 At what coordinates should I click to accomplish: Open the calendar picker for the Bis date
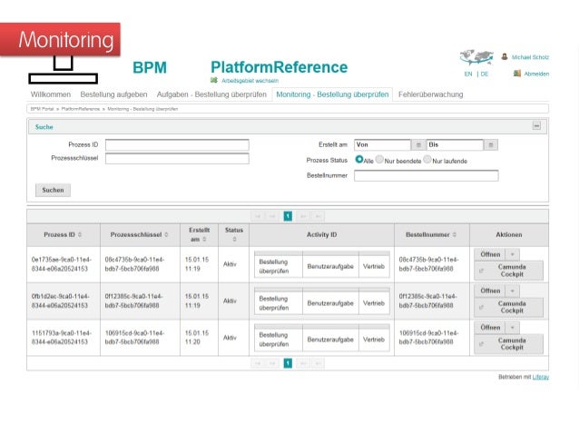[x=491, y=145]
